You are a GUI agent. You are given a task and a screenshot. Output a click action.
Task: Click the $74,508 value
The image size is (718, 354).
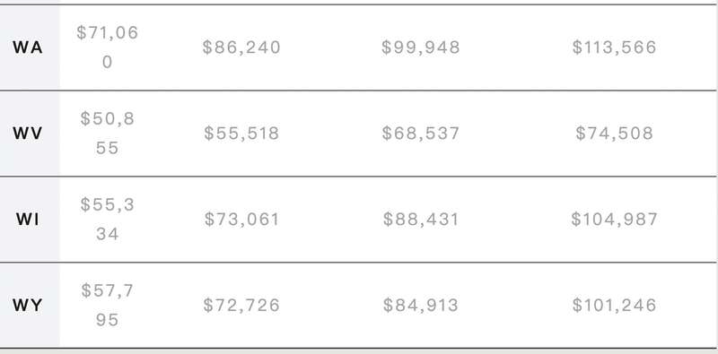pos(615,134)
